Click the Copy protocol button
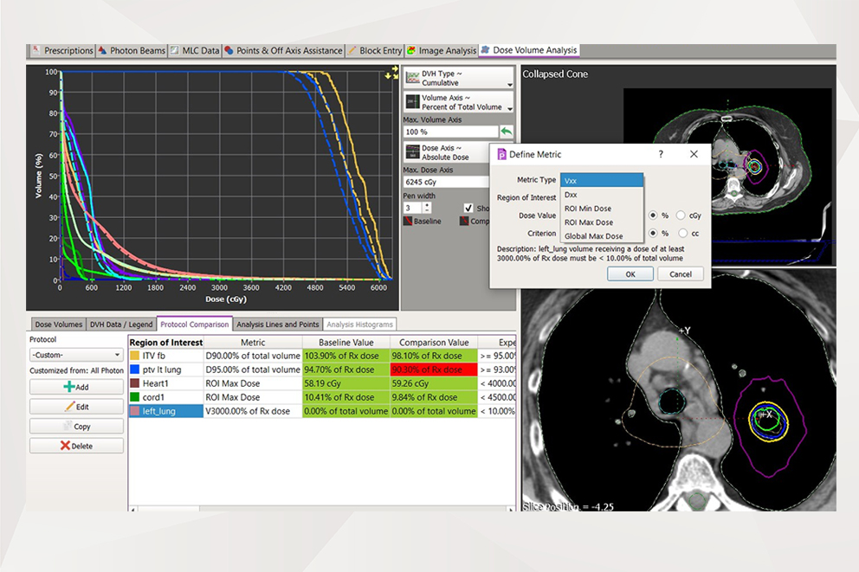859x572 pixels. tap(76, 427)
